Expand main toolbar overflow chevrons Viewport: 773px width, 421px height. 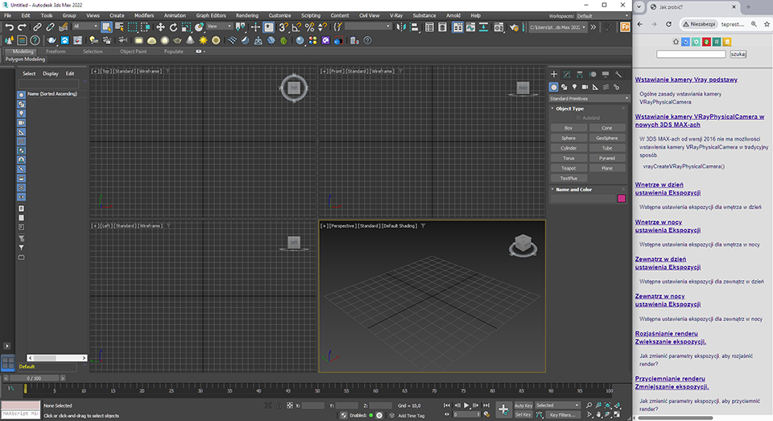593,27
